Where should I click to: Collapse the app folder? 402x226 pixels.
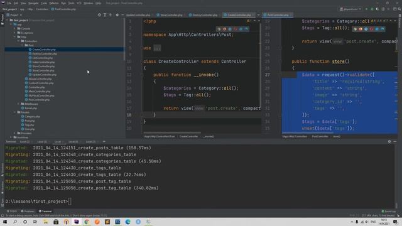pyautogui.click(x=11, y=24)
